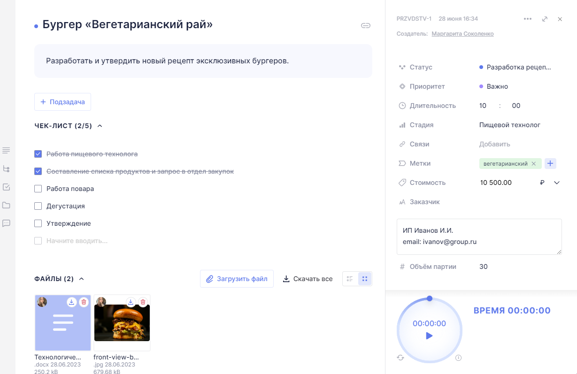
Task: Open the docx file thumbnail
Action: click(63, 323)
